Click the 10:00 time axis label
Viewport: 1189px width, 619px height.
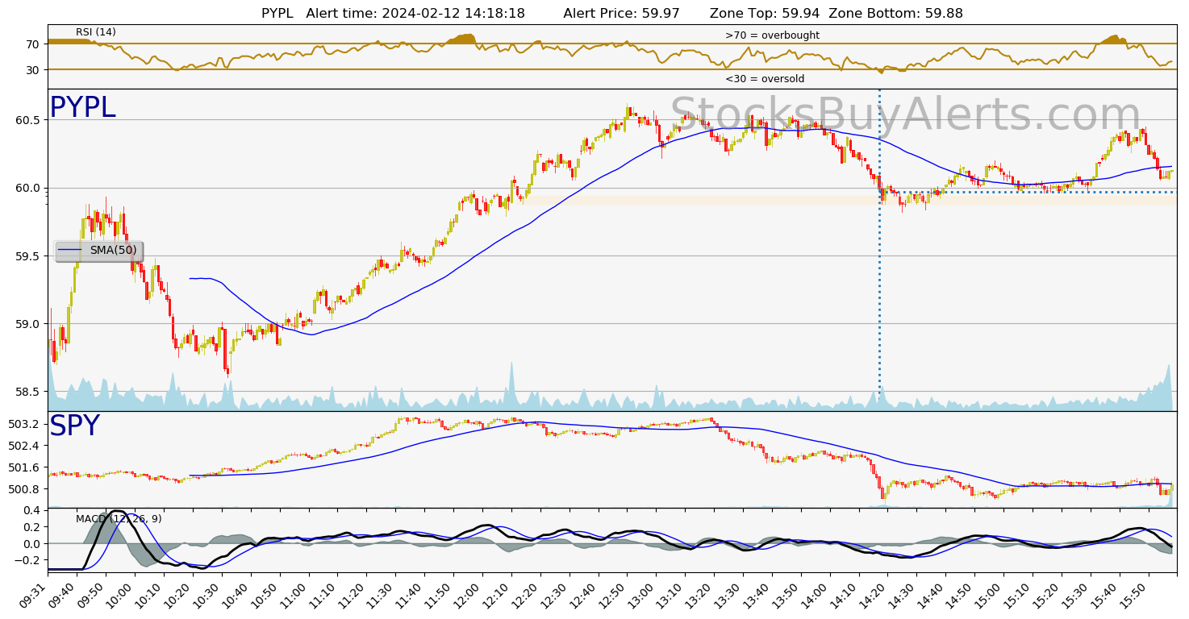tap(122, 595)
